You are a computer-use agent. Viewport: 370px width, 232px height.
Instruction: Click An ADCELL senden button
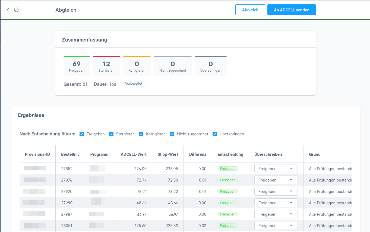pos(292,10)
